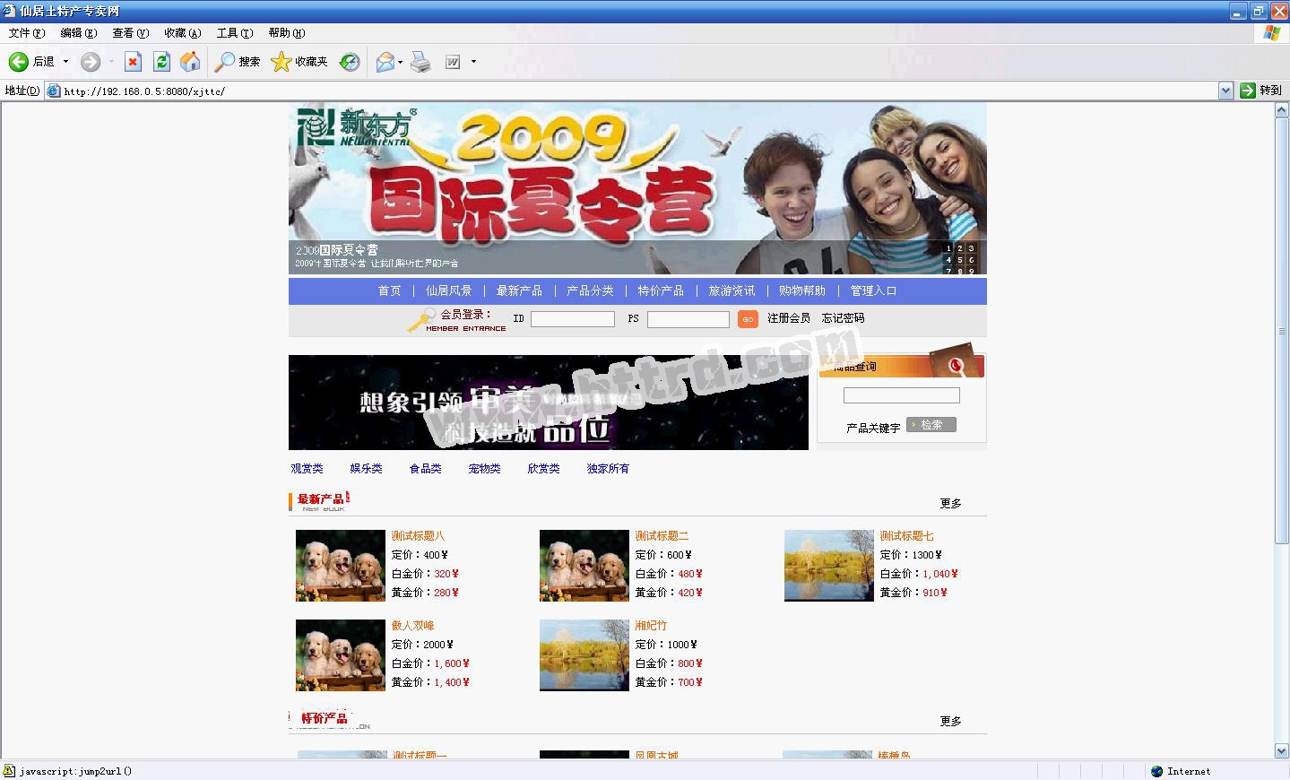Viewport: 1290px width, 780px height.
Task: Open the 收藏(A) menu
Action: point(182,32)
